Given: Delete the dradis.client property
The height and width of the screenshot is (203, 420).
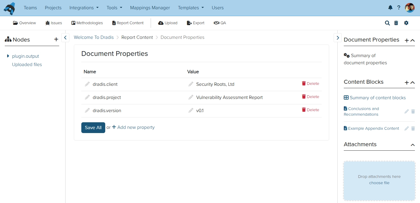Looking at the screenshot, I should tap(311, 84).
